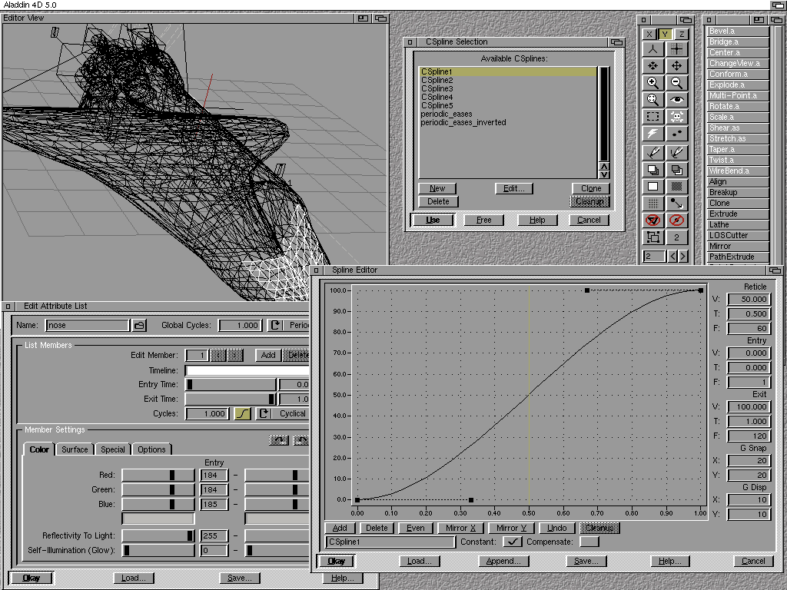This screenshot has height=590, width=787.
Task: Select the left quill pen tool
Action: (x=653, y=152)
